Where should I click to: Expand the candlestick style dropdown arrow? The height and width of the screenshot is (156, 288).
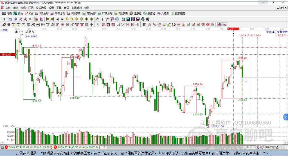point(33,19)
